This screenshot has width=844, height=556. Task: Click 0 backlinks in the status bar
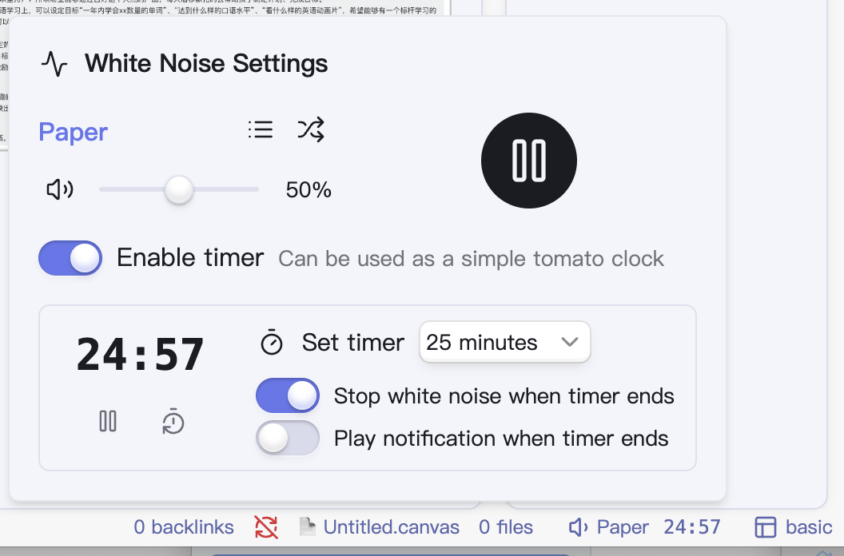pyautogui.click(x=183, y=526)
